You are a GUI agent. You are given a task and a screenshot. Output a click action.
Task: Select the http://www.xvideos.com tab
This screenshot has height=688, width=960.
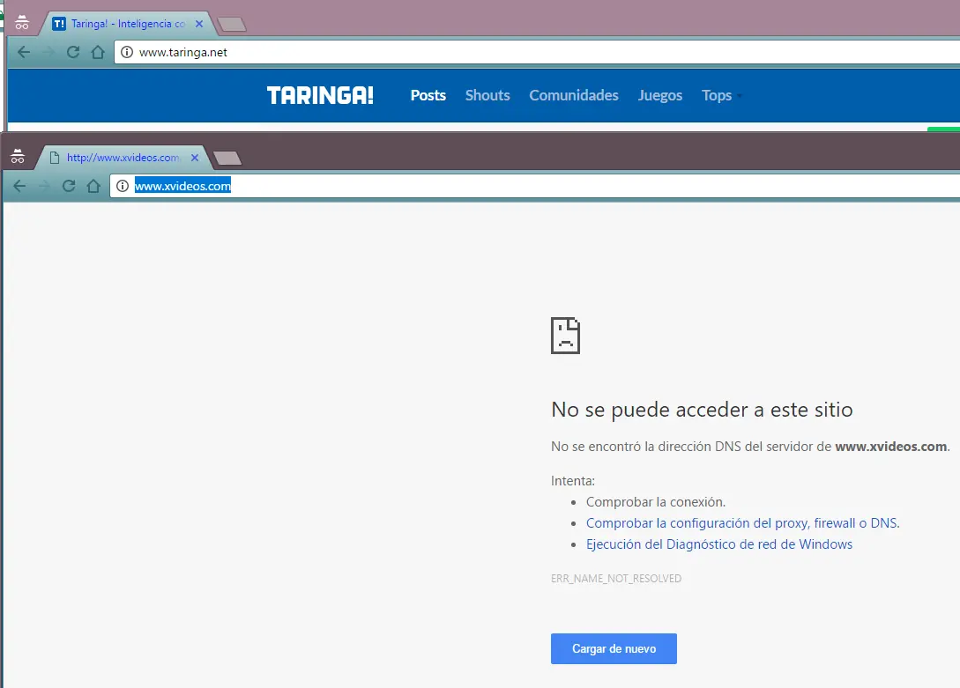[x=123, y=158]
